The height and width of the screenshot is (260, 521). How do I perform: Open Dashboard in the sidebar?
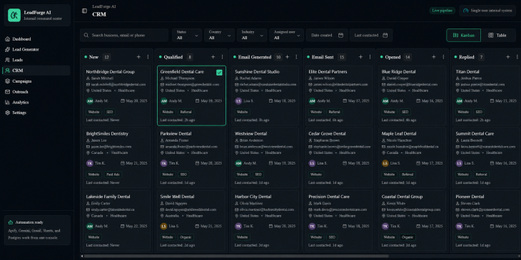click(36, 38)
